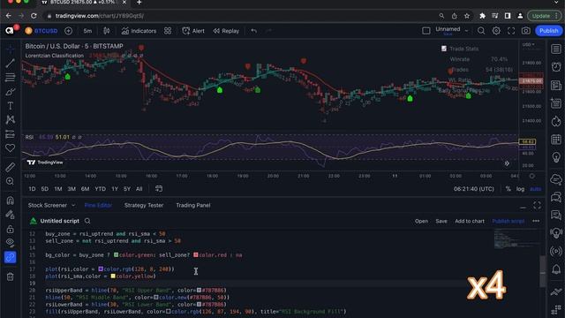
Task: Click the blue Publish button
Action: (x=548, y=31)
